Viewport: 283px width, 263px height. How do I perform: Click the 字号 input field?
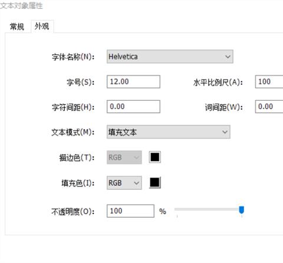pos(133,81)
